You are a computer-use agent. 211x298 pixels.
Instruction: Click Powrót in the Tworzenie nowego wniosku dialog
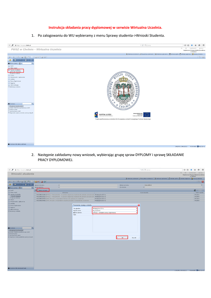[x=134, y=237]
